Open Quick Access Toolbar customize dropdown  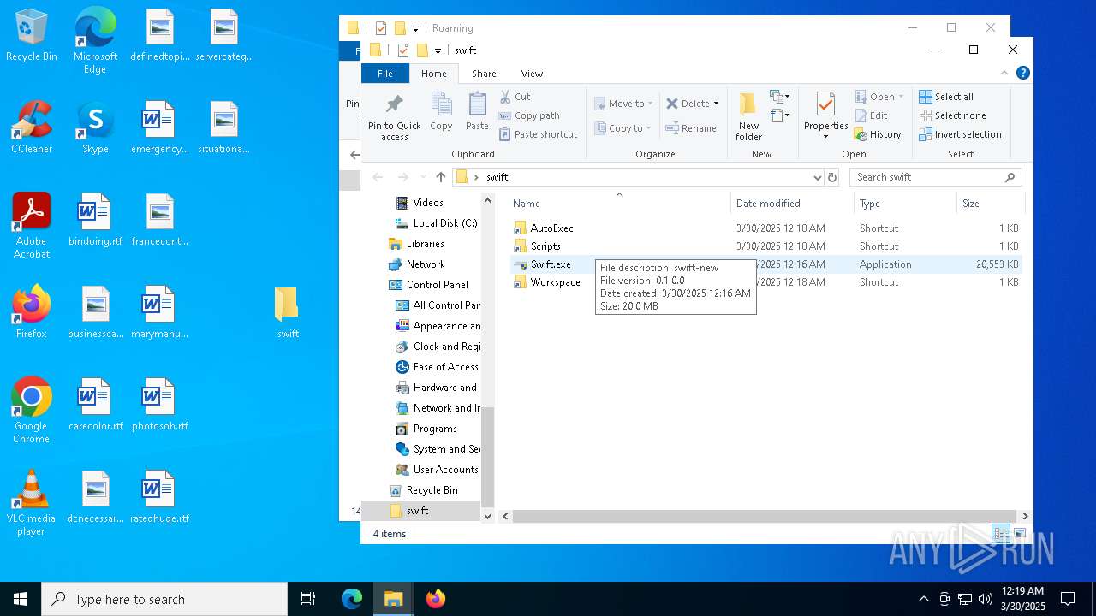438,50
